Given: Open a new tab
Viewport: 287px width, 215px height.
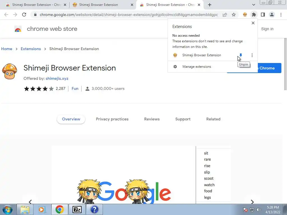Looking at the screenshot, I should (x=210, y=5).
